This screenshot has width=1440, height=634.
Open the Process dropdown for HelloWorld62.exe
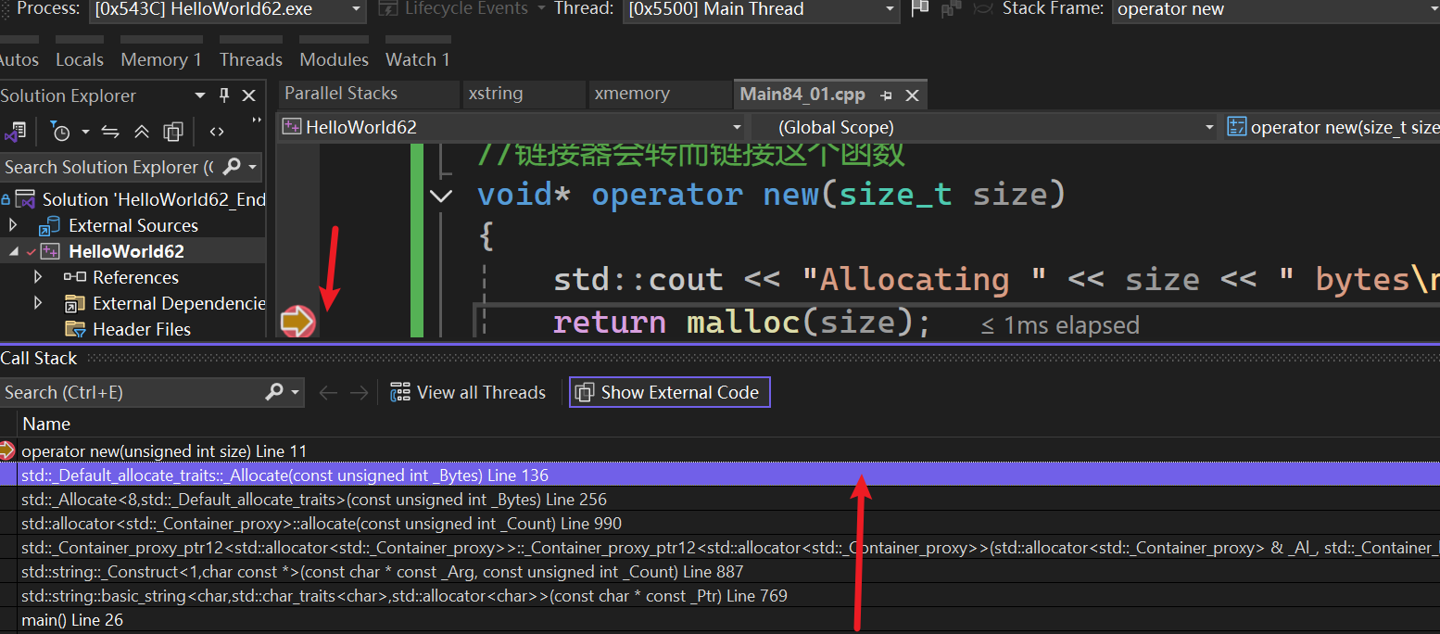[358, 9]
